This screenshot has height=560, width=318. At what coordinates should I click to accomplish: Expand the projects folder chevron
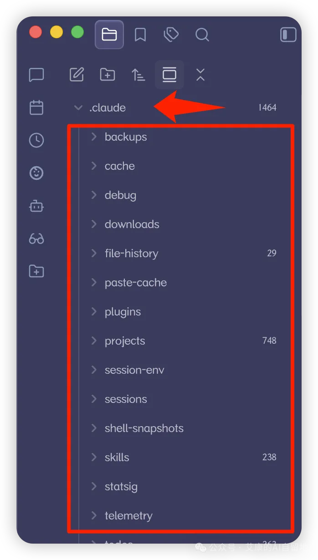pyautogui.click(x=94, y=341)
